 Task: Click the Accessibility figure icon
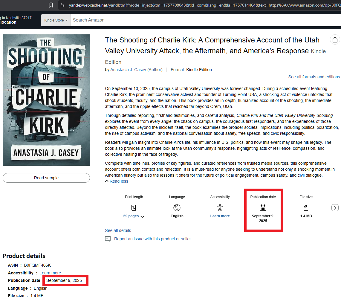(x=220, y=208)
